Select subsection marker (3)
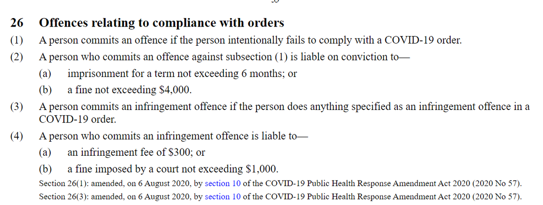Image resolution: width=543 pixels, height=205 pixels. coord(17,107)
